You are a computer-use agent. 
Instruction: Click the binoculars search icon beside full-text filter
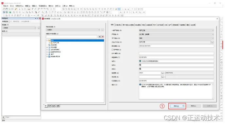coord(100,37)
